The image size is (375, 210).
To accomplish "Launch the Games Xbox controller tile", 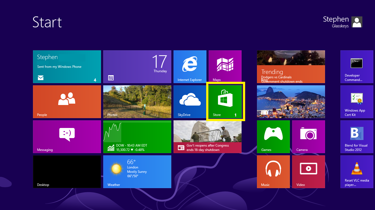I will (273, 136).
